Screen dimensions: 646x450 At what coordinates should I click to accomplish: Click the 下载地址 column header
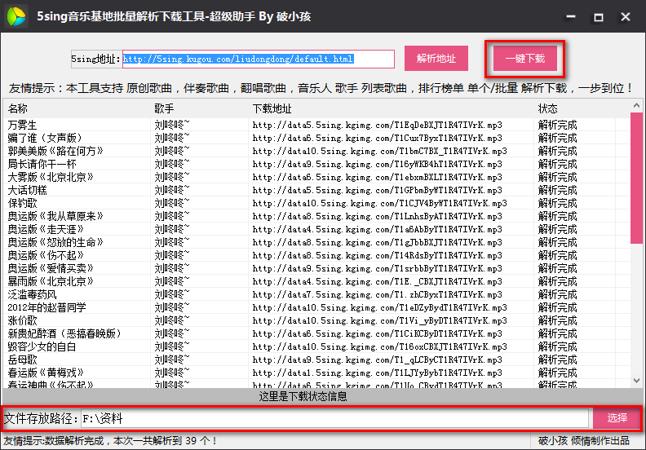pos(391,108)
